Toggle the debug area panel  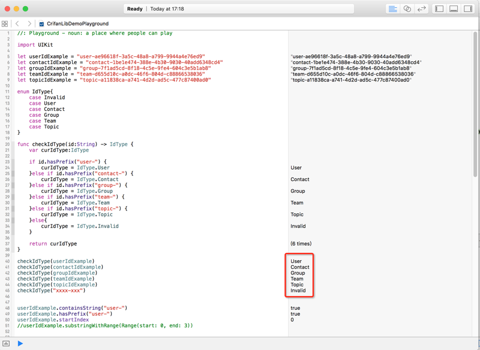click(454, 9)
